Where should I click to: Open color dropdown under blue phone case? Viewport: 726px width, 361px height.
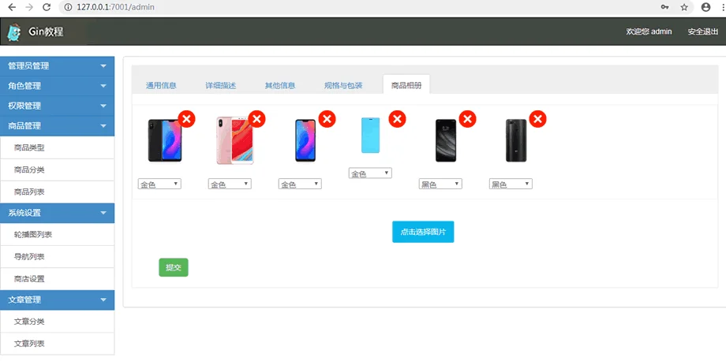[x=370, y=173]
